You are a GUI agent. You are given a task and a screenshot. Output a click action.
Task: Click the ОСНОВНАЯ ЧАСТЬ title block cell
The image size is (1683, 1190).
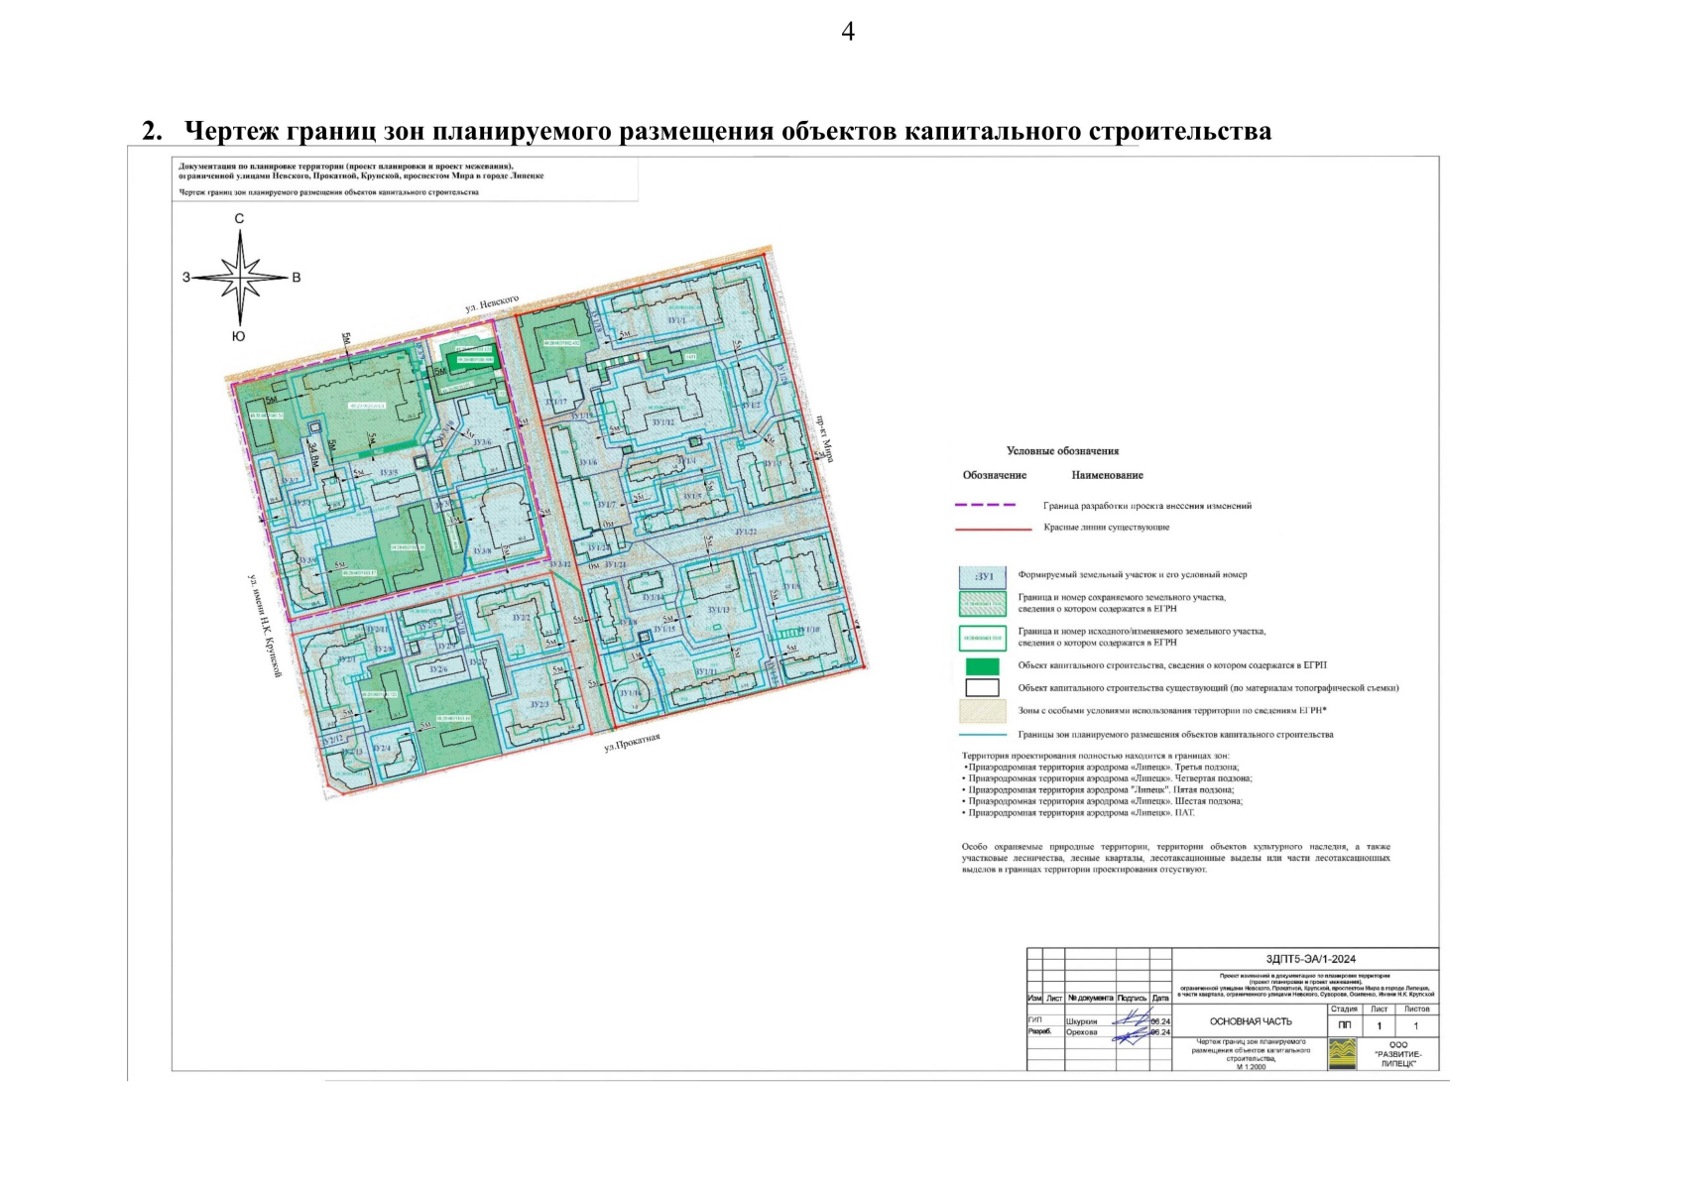tap(1250, 1021)
